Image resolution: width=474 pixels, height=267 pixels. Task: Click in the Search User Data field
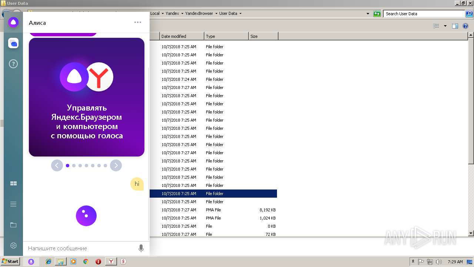click(424, 14)
